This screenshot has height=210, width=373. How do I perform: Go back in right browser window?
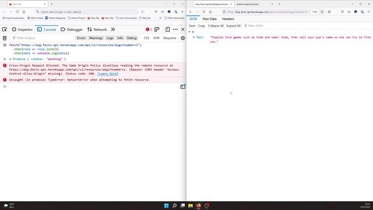pos(191,12)
